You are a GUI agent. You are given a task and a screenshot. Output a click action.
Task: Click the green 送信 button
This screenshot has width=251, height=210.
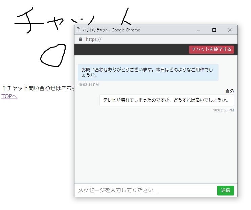[x=225, y=190]
